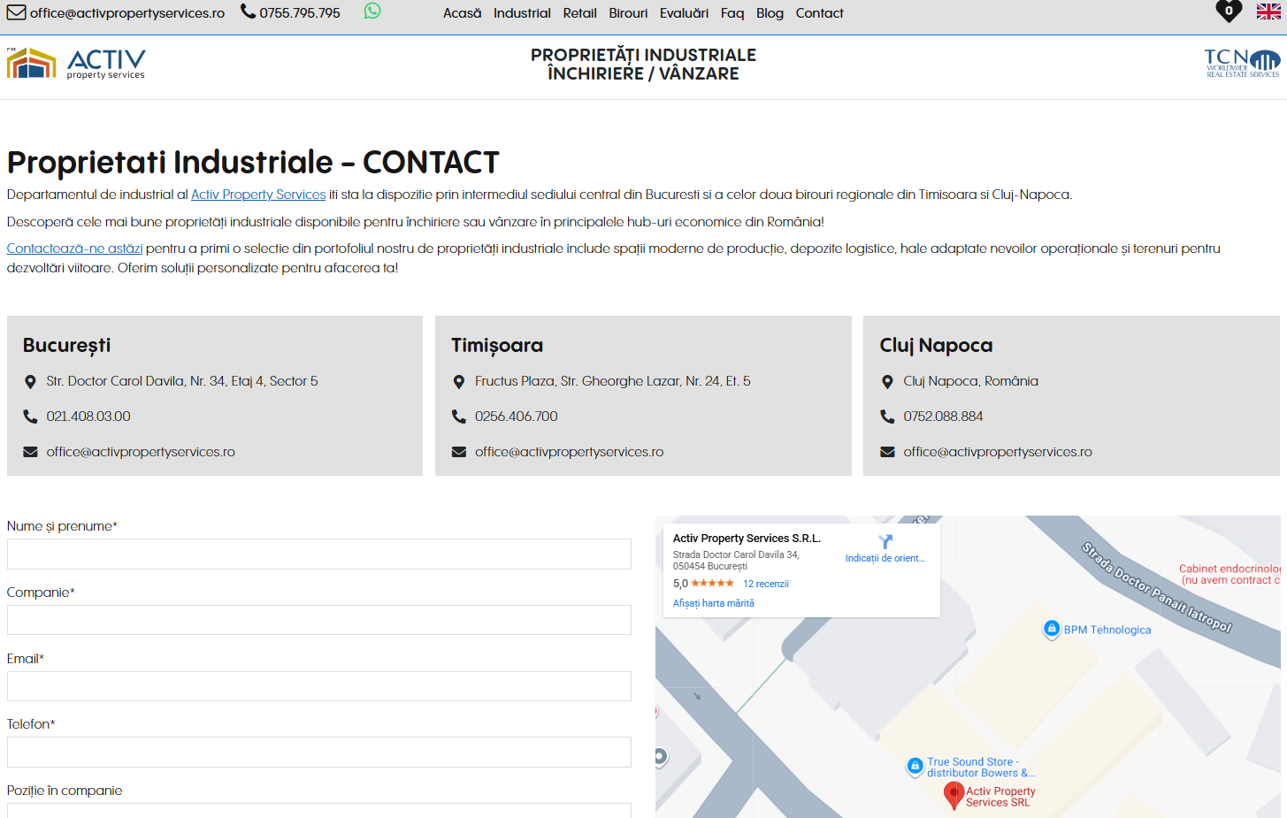Focus the Nume și prenume field
The width and height of the screenshot is (1287, 818).
tap(318, 554)
